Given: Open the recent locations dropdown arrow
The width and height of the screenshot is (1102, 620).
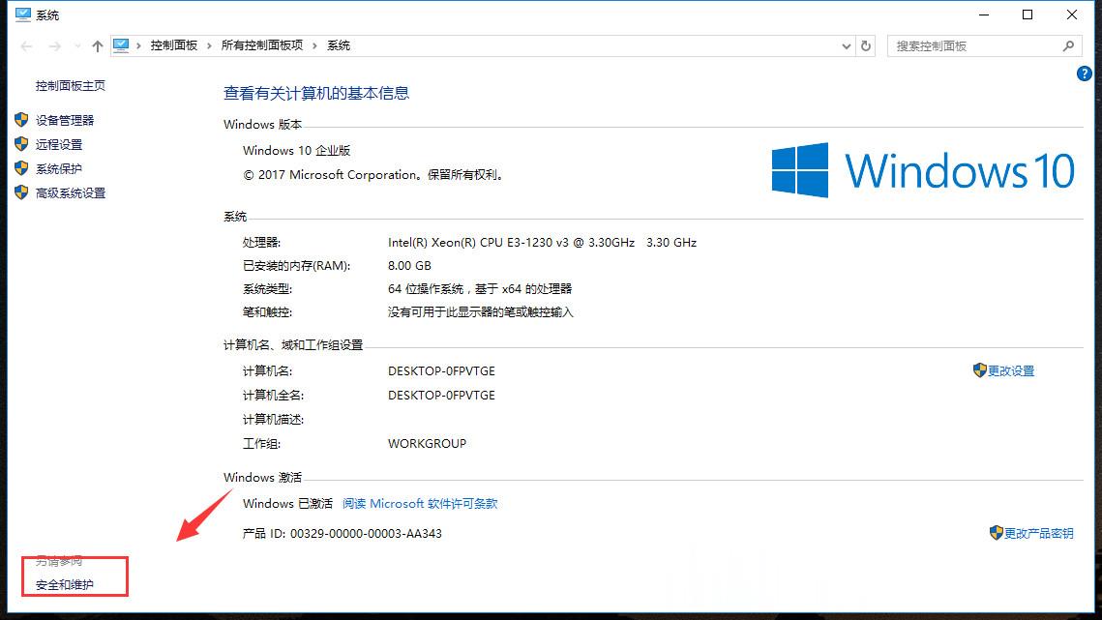Looking at the screenshot, I should point(77,46).
